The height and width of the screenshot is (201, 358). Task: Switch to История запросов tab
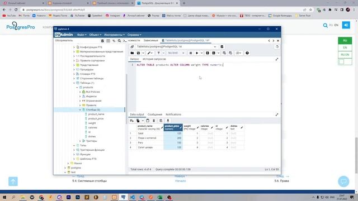[154, 59]
